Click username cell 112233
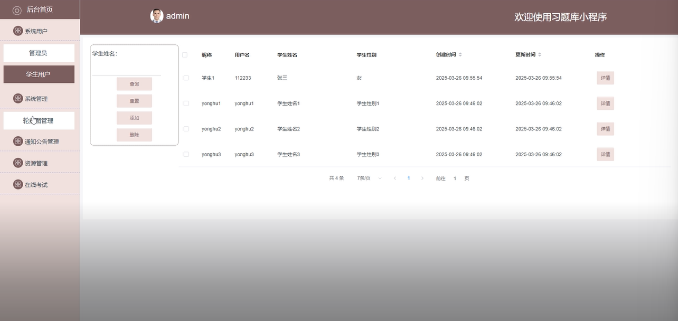Image resolution: width=678 pixels, height=321 pixels. pyautogui.click(x=243, y=78)
